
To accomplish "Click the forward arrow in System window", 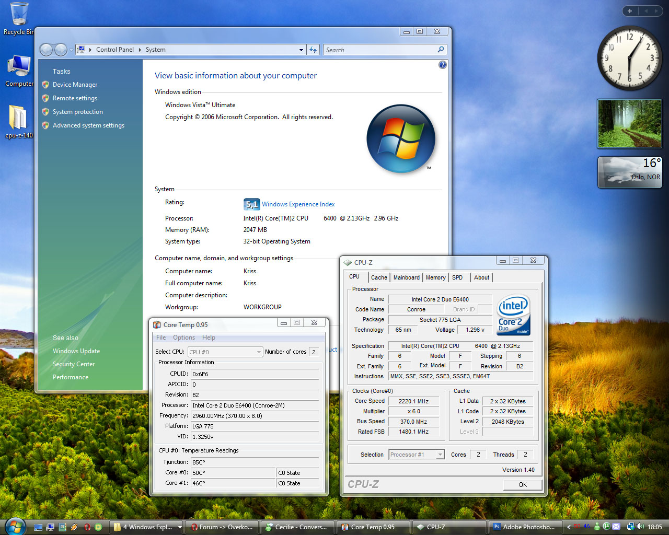I will 61,50.
